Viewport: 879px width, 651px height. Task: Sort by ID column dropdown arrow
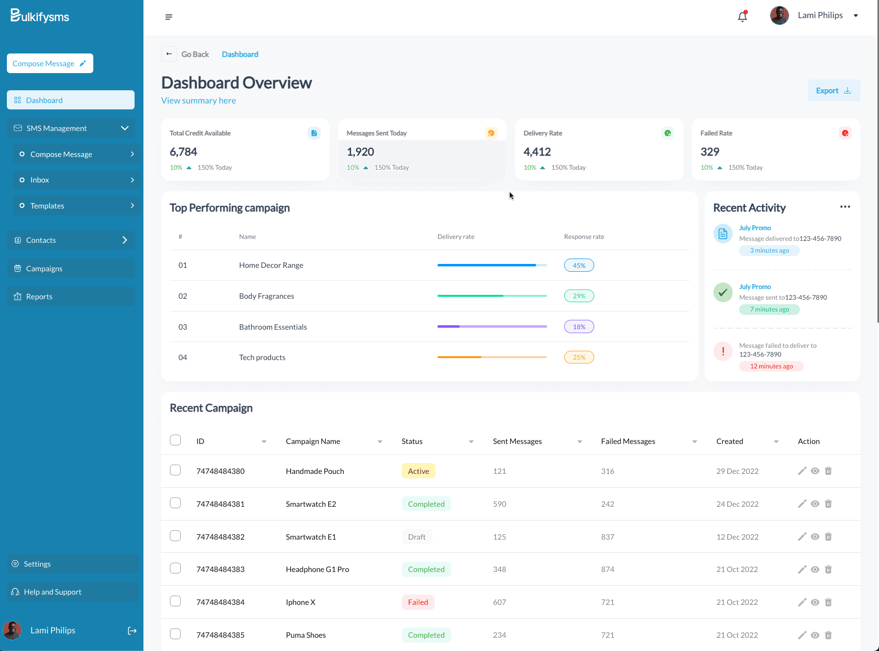pyautogui.click(x=264, y=442)
